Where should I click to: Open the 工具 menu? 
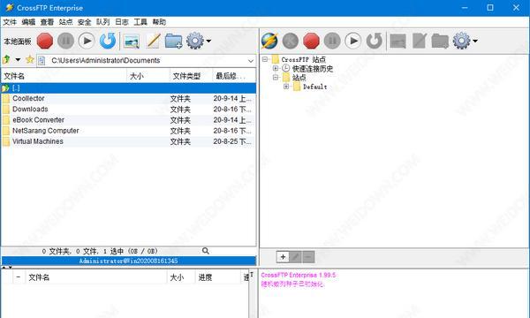pos(140,22)
